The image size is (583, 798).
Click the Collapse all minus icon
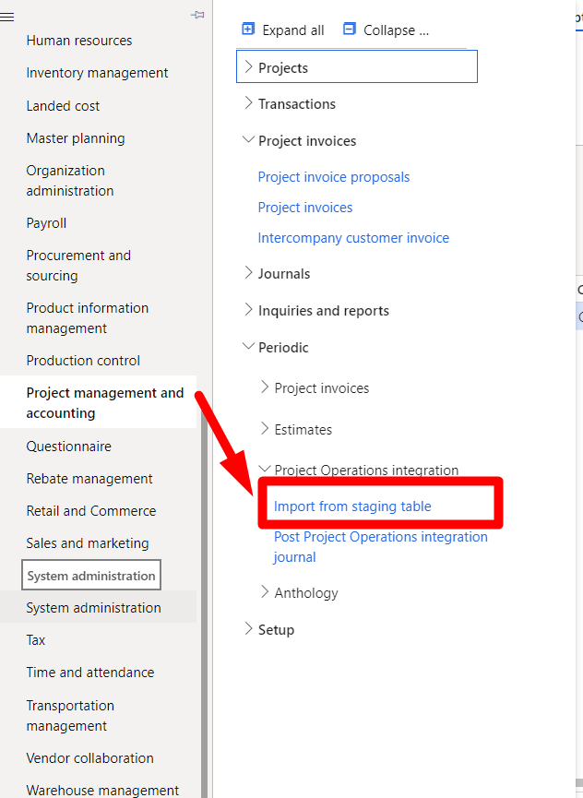[349, 30]
